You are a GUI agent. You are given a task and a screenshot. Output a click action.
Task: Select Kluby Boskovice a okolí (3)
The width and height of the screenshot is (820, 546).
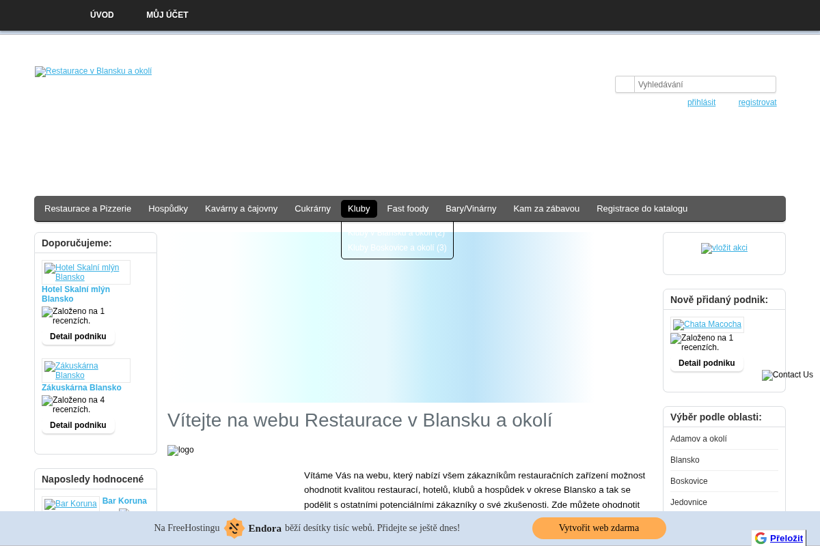point(397,248)
